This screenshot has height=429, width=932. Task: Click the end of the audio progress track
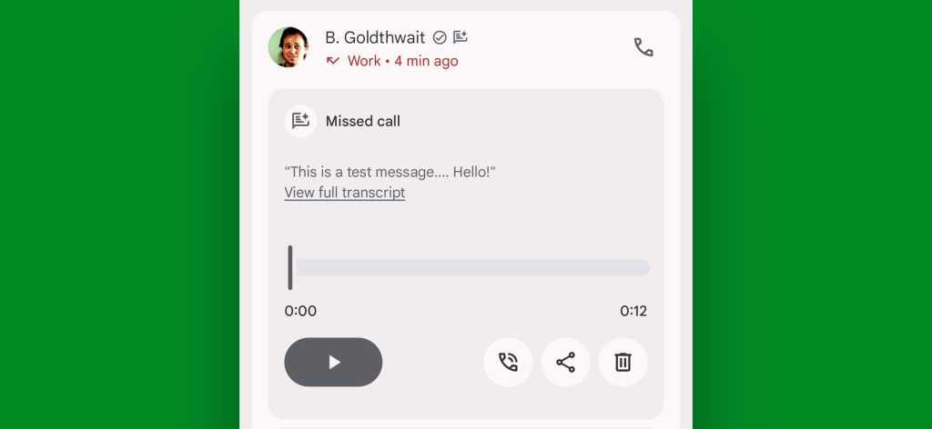tap(647, 267)
